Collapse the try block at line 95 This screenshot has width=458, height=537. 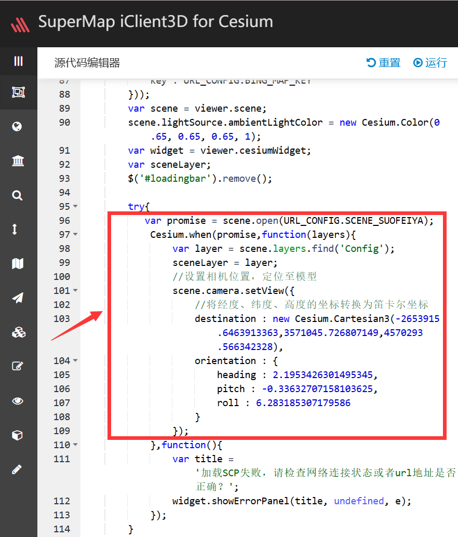75,206
